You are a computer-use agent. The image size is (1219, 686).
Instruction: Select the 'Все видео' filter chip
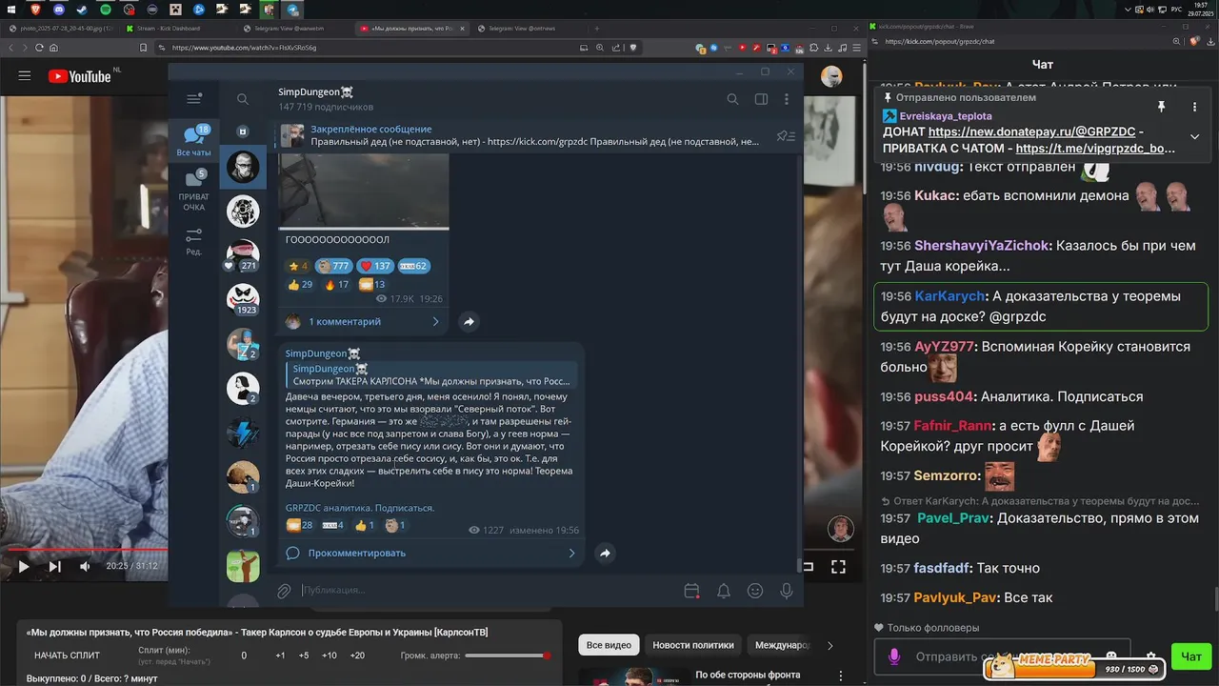pos(609,645)
